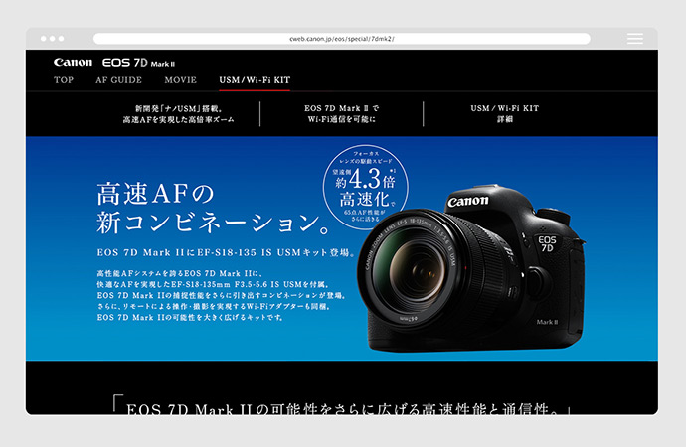Click the Canon logo in header

[x=73, y=62]
